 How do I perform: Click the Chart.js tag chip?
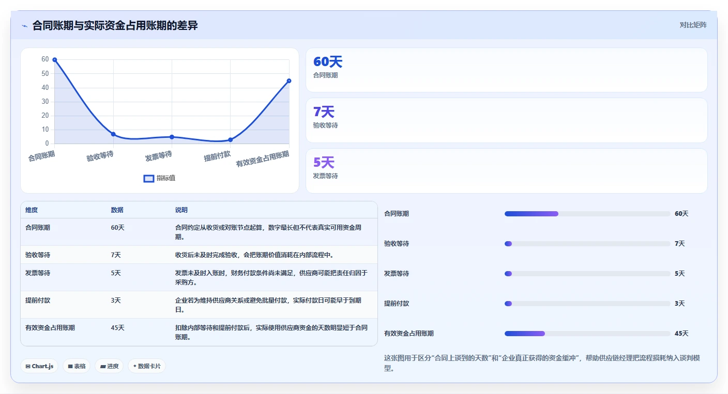click(x=40, y=366)
